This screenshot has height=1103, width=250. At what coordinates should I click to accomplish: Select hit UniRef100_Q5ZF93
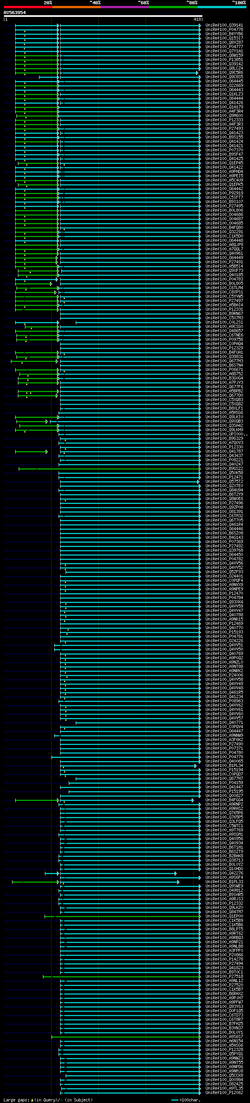pyautogui.click(x=224, y=572)
